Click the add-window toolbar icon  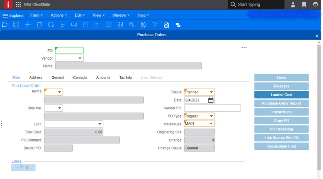[74, 25]
